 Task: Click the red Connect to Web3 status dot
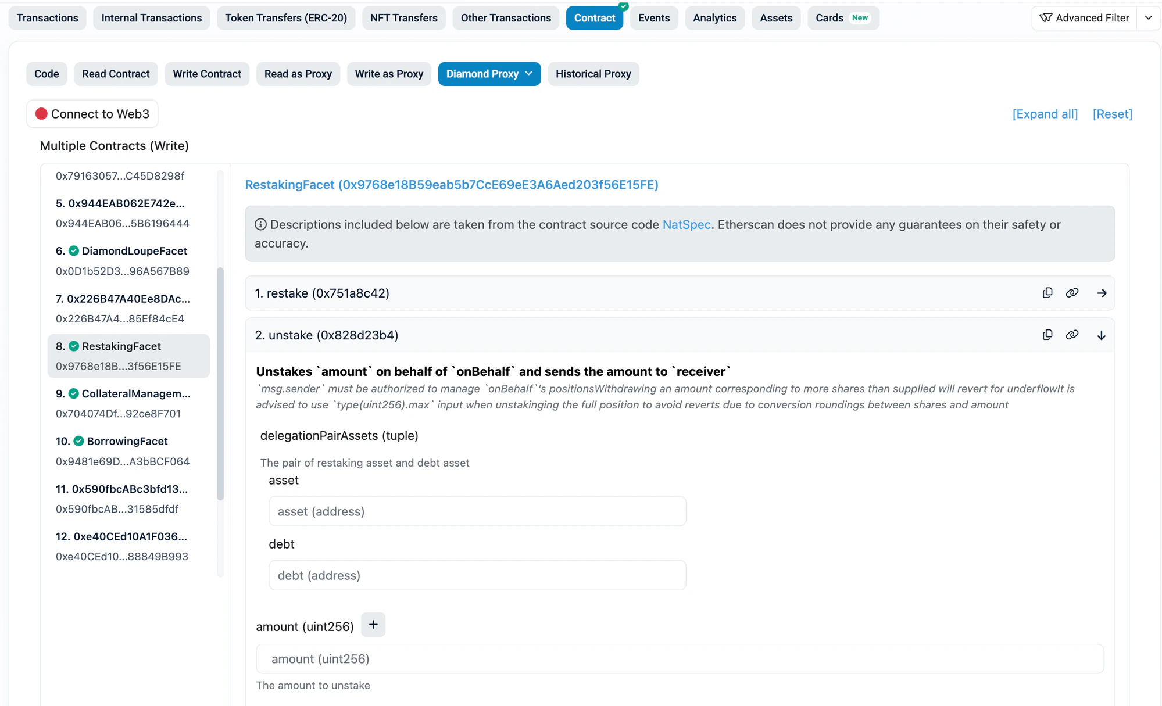click(x=41, y=114)
